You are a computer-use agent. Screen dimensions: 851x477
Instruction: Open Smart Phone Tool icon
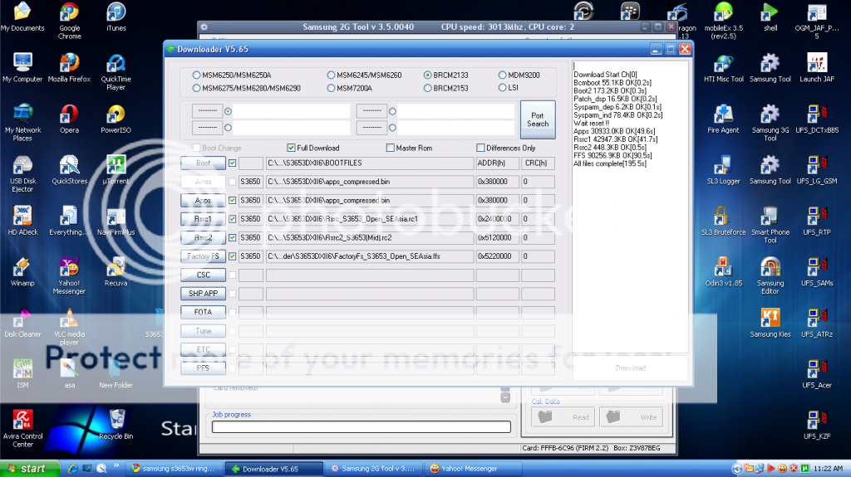click(x=770, y=225)
